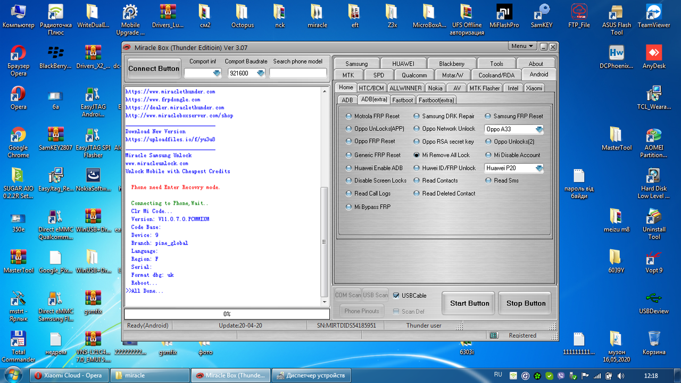Select Read Deleted Contact option
This screenshot has height=383, width=681.
[x=445, y=193]
